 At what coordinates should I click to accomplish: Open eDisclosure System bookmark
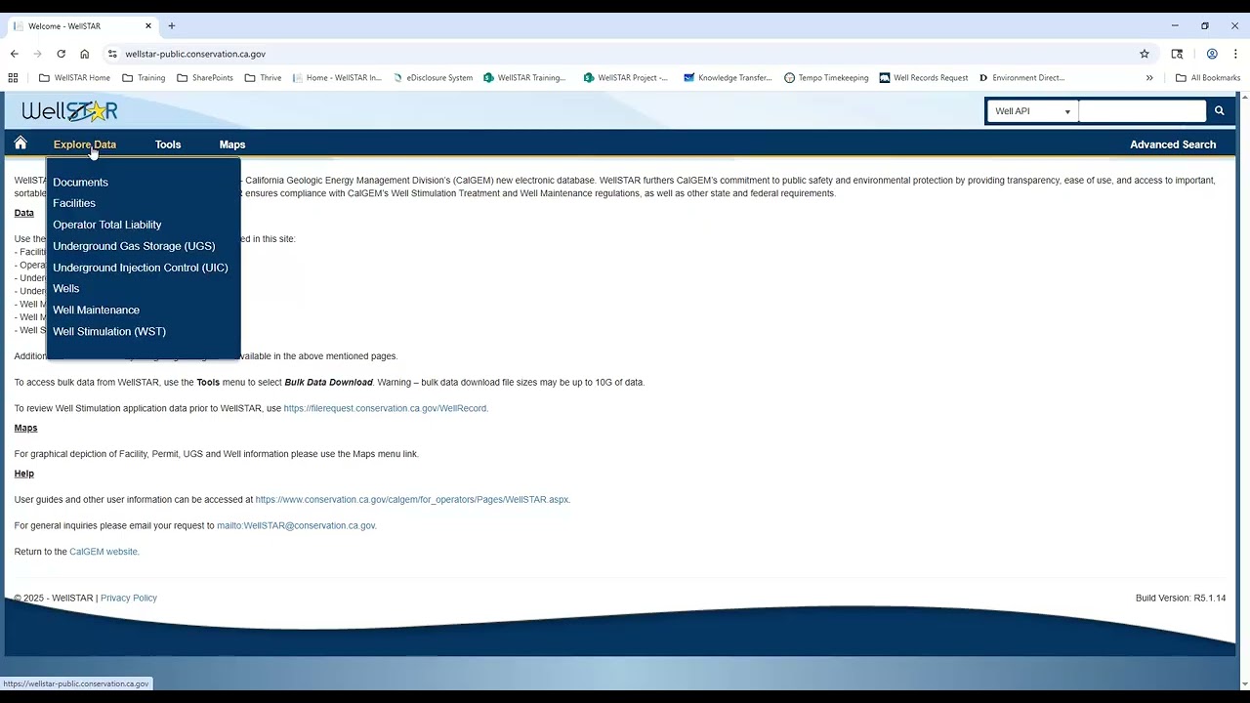[x=433, y=78]
